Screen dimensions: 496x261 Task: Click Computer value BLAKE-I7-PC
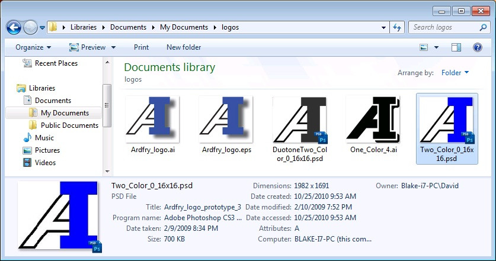(x=333, y=239)
